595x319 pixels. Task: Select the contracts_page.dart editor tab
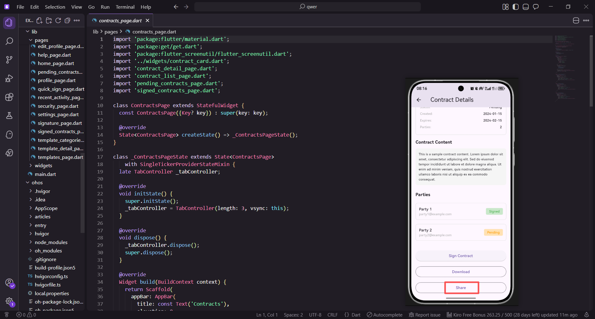(x=120, y=20)
